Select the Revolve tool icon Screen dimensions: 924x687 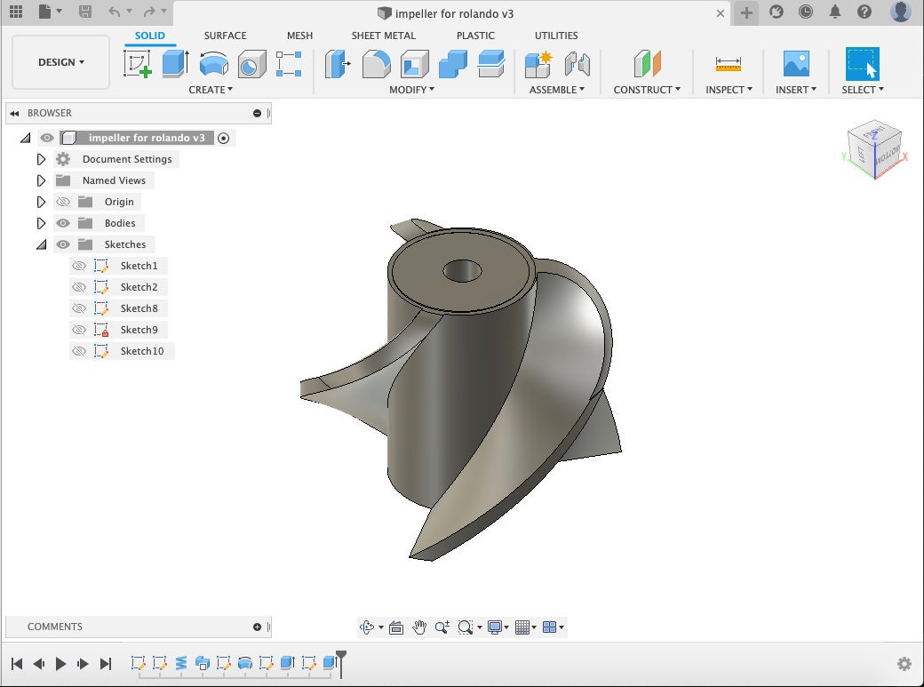(214, 64)
